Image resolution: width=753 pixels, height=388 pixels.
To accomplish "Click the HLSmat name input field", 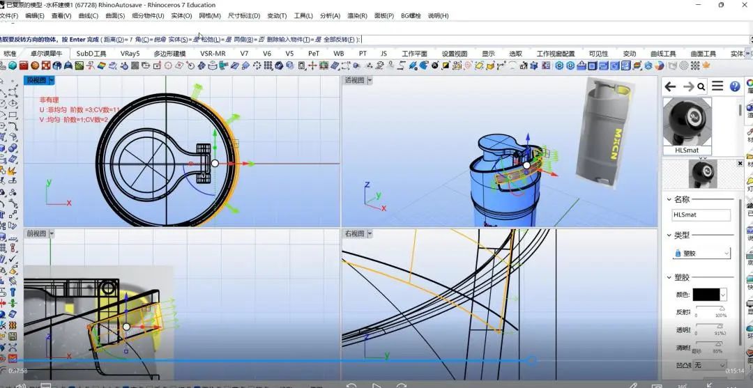I will [701, 215].
